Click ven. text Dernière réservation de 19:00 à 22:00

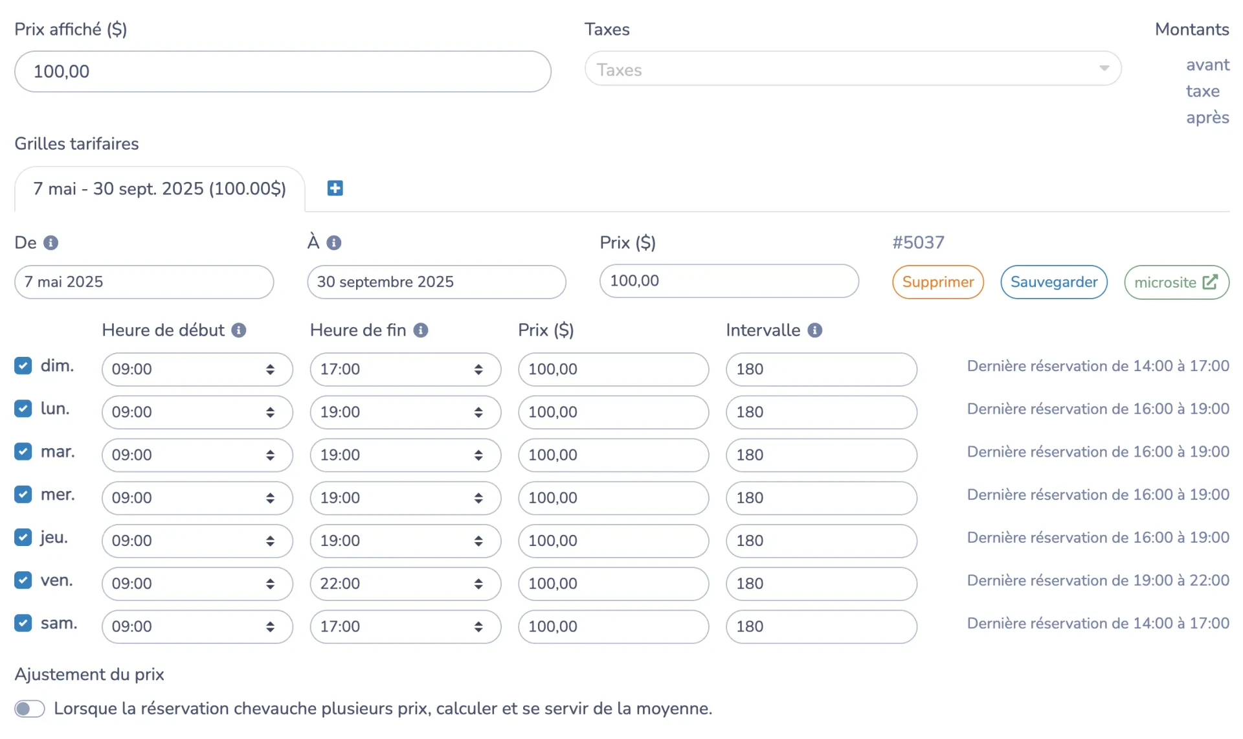pos(1098,580)
